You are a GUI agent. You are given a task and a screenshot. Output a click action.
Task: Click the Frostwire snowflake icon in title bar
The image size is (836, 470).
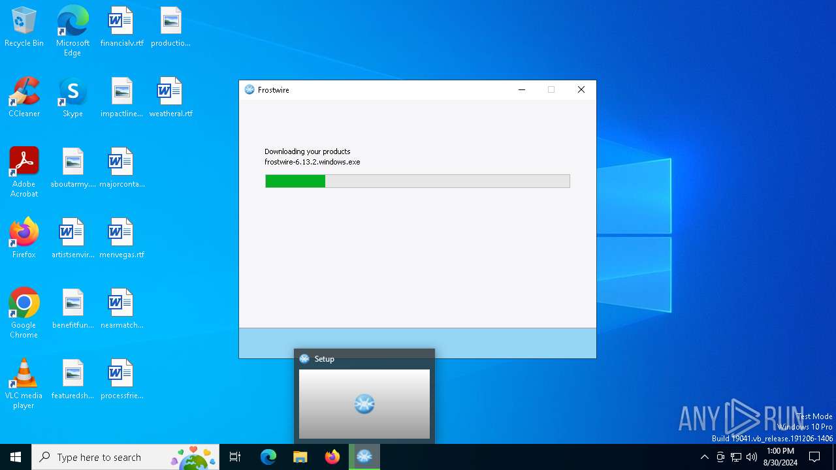[x=249, y=90]
